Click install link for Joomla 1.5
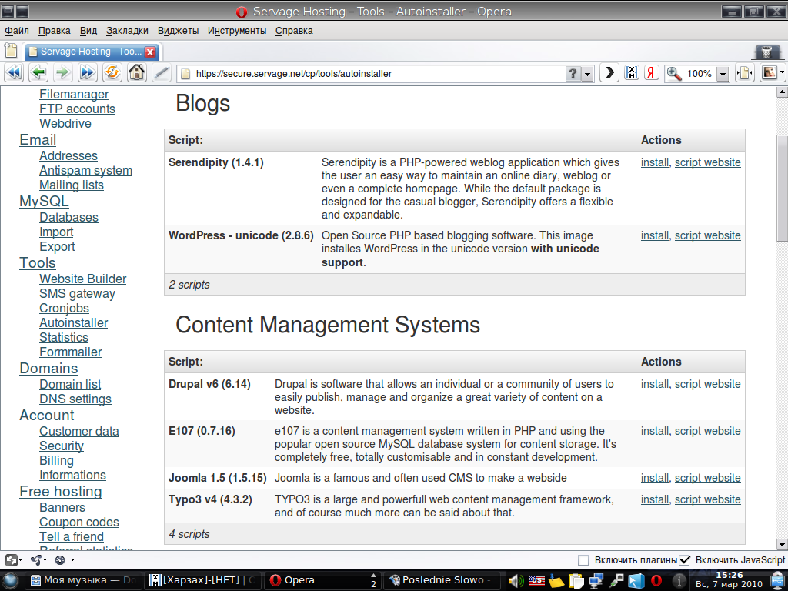The image size is (788, 591). [x=655, y=478]
